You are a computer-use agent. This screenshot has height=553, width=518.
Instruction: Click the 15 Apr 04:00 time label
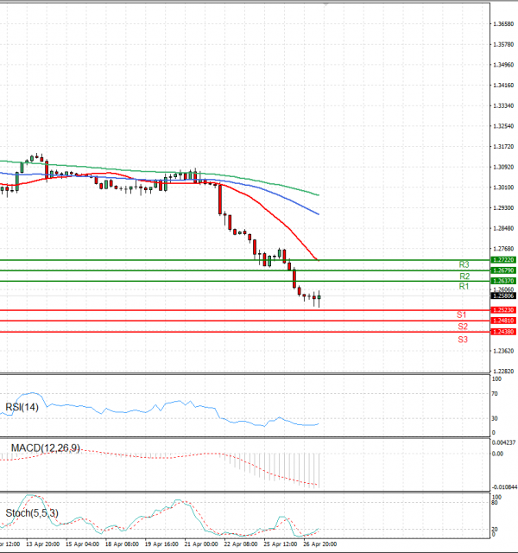(83, 544)
